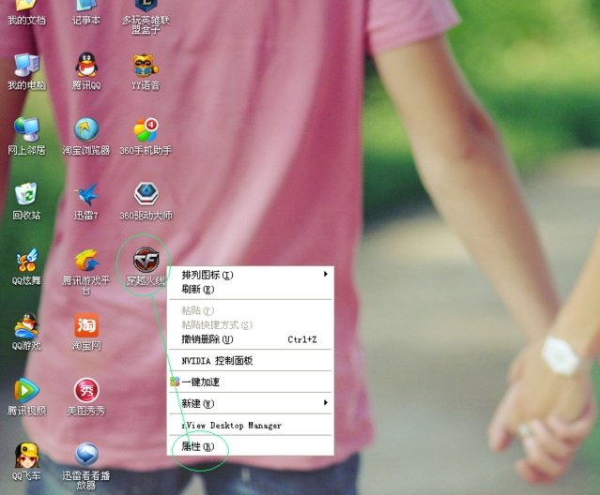Click 撤销删除 menu entry
The height and width of the screenshot is (495, 600).
tap(251, 339)
